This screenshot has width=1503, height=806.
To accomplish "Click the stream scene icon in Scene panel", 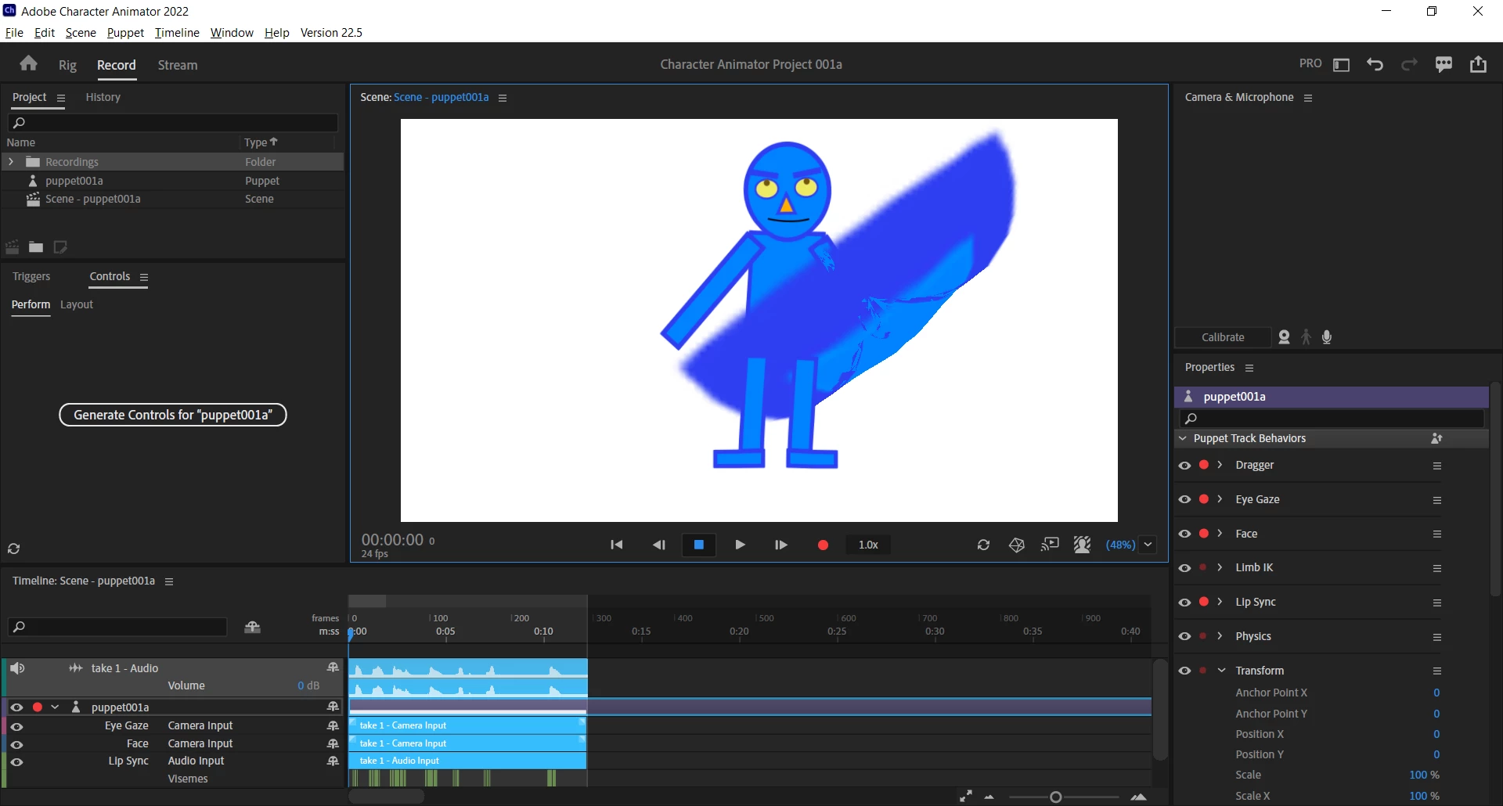I will (1050, 545).
